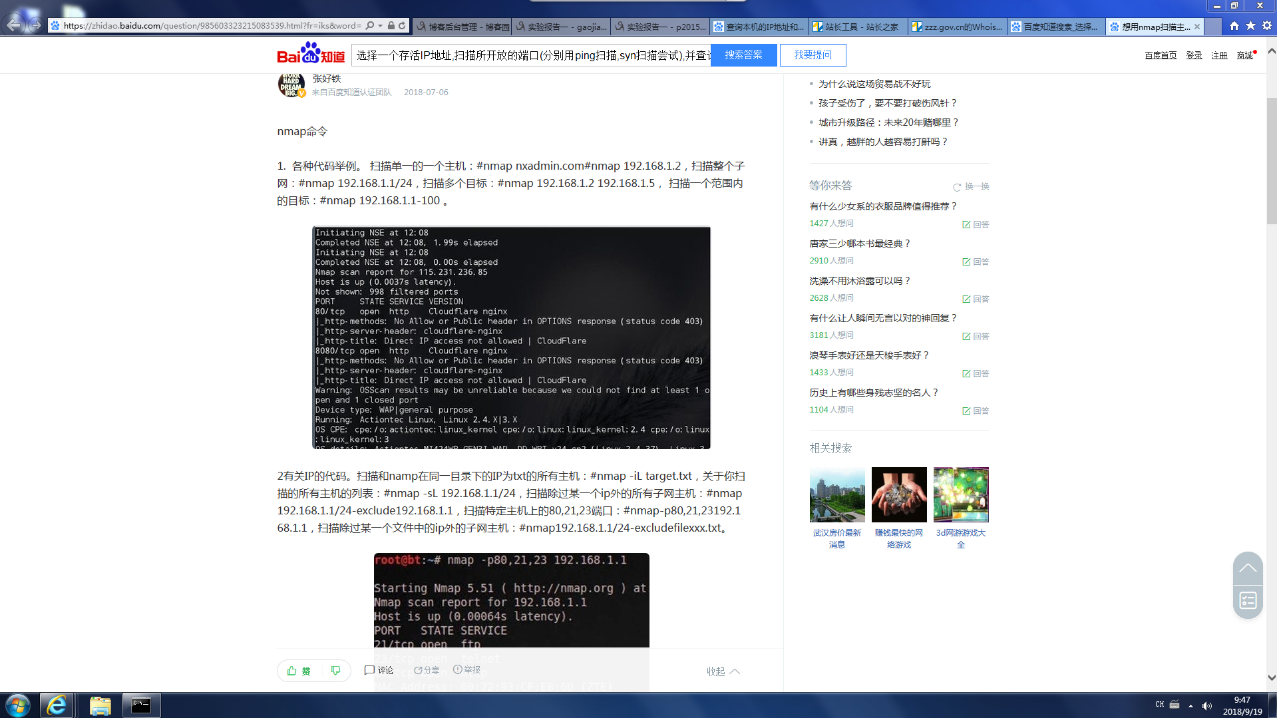
Task: Open question 浪琴手表好还是天梭手表好
Action: point(869,355)
